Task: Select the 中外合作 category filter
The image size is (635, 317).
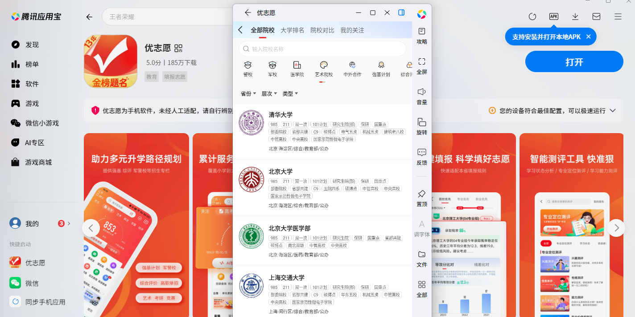Action: (x=352, y=69)
